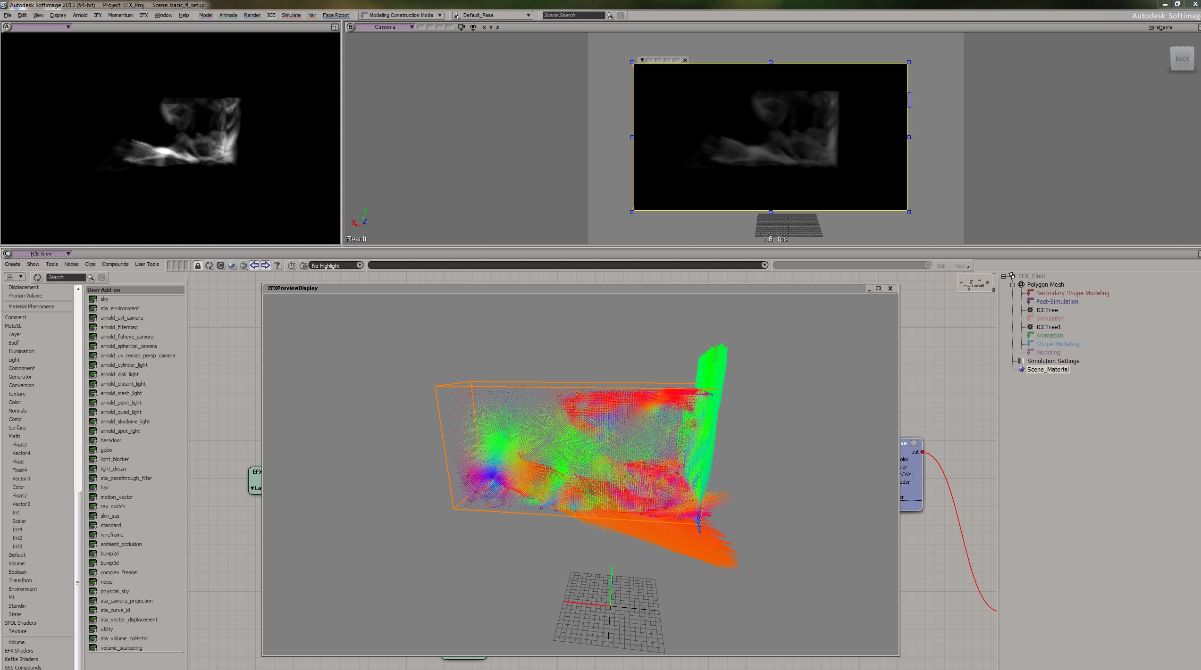The image size is (1201, 670).
Task: Click the lock icon in ICE Tree toolbar
Action: coord(198,265)
